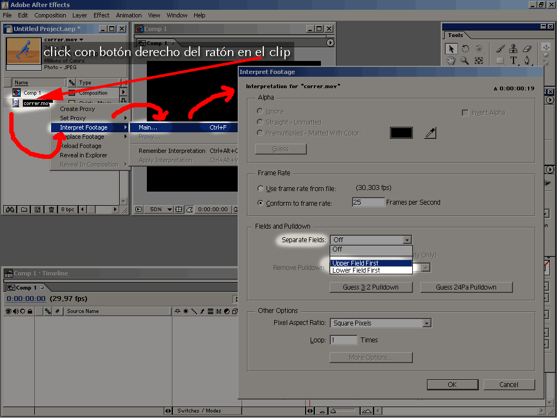
Task: Open the Remove Pulldown dropdown arrow
Action: tap(426, 268)
